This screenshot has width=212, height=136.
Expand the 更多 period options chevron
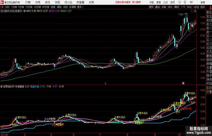pyautogui.click(x=83, y=7)
